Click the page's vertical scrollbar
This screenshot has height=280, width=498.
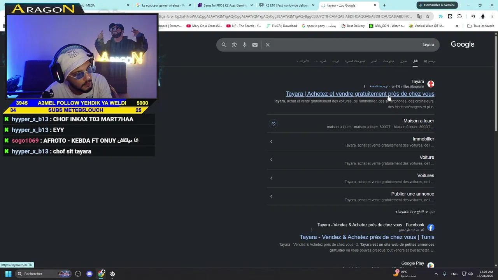[x=496, y=84]
